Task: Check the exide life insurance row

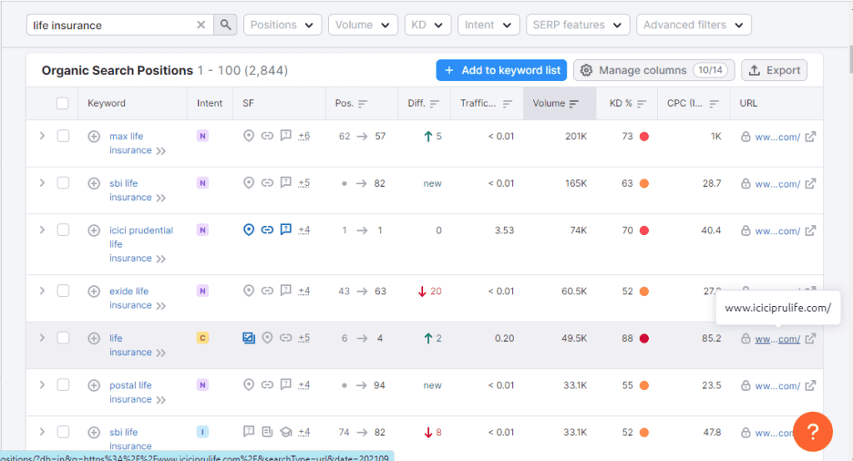Action: coord(63,291)
